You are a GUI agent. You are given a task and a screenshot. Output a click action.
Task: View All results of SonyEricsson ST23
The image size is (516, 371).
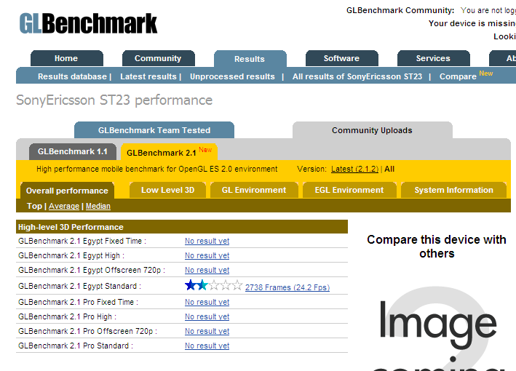(x=357, y=76)
